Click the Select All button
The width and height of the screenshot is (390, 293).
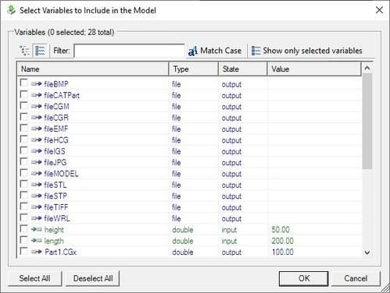[34, 278]
